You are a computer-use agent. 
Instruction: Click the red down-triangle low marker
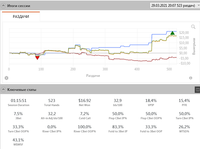point(37,58)
